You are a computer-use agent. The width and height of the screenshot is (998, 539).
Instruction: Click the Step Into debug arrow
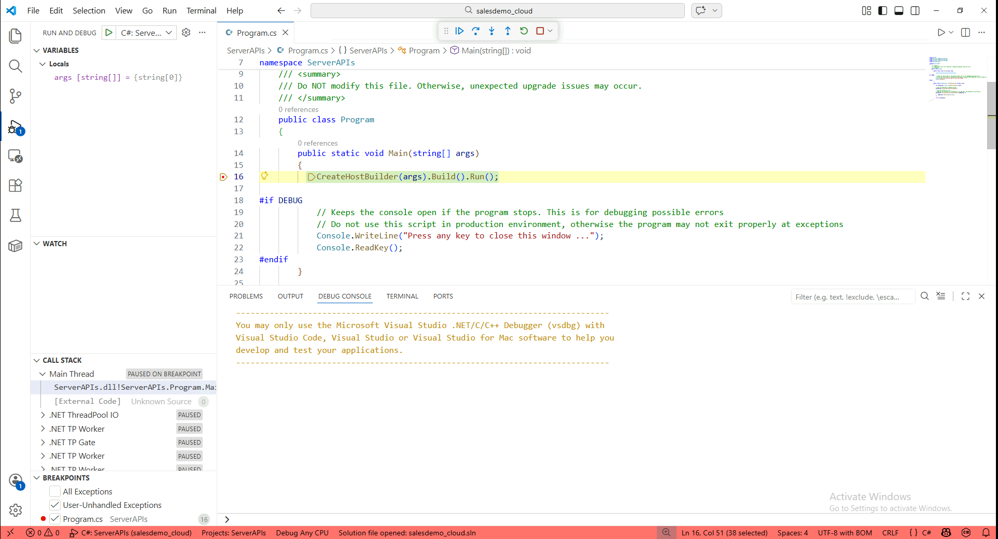pyautogui.click(x=491, y=31)
